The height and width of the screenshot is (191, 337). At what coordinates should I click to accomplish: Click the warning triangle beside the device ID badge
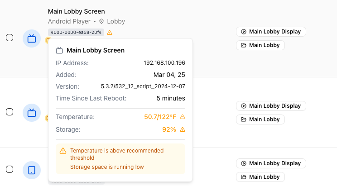tap(110, 33)
